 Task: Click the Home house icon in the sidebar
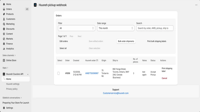coord(4,4)
